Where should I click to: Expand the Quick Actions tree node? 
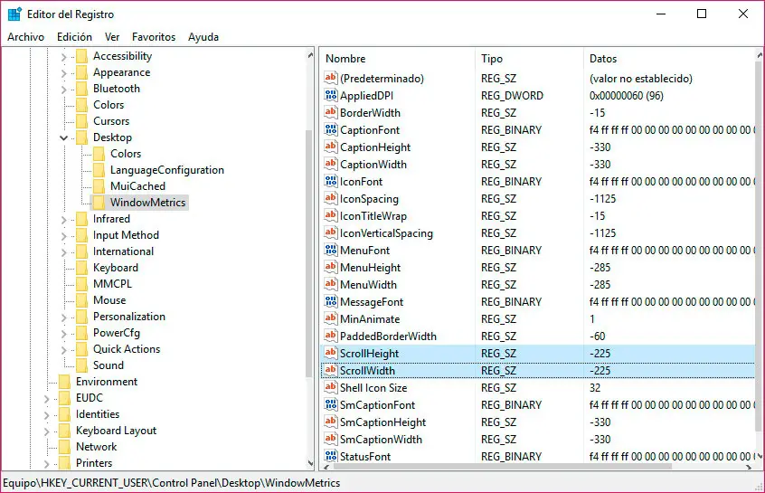pyautogui.click(x=63, y=350)
